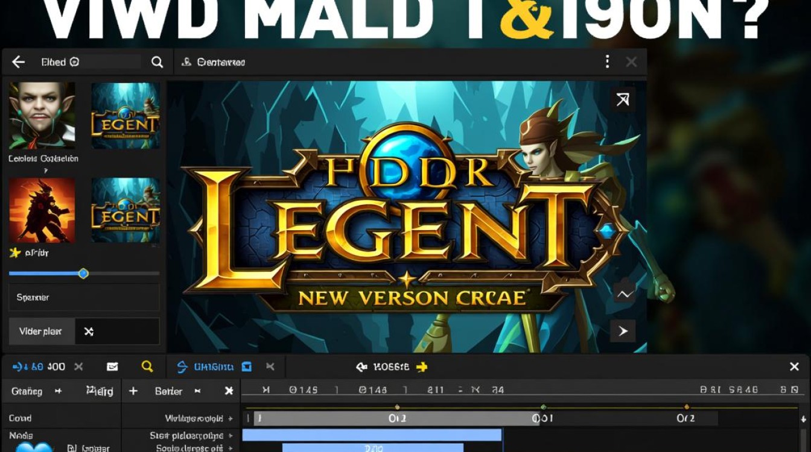
Task: Expand the Start placeholder track row
Action: point(230,435)
